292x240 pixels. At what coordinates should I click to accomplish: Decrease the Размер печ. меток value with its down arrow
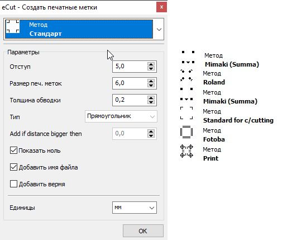(151, 85)
